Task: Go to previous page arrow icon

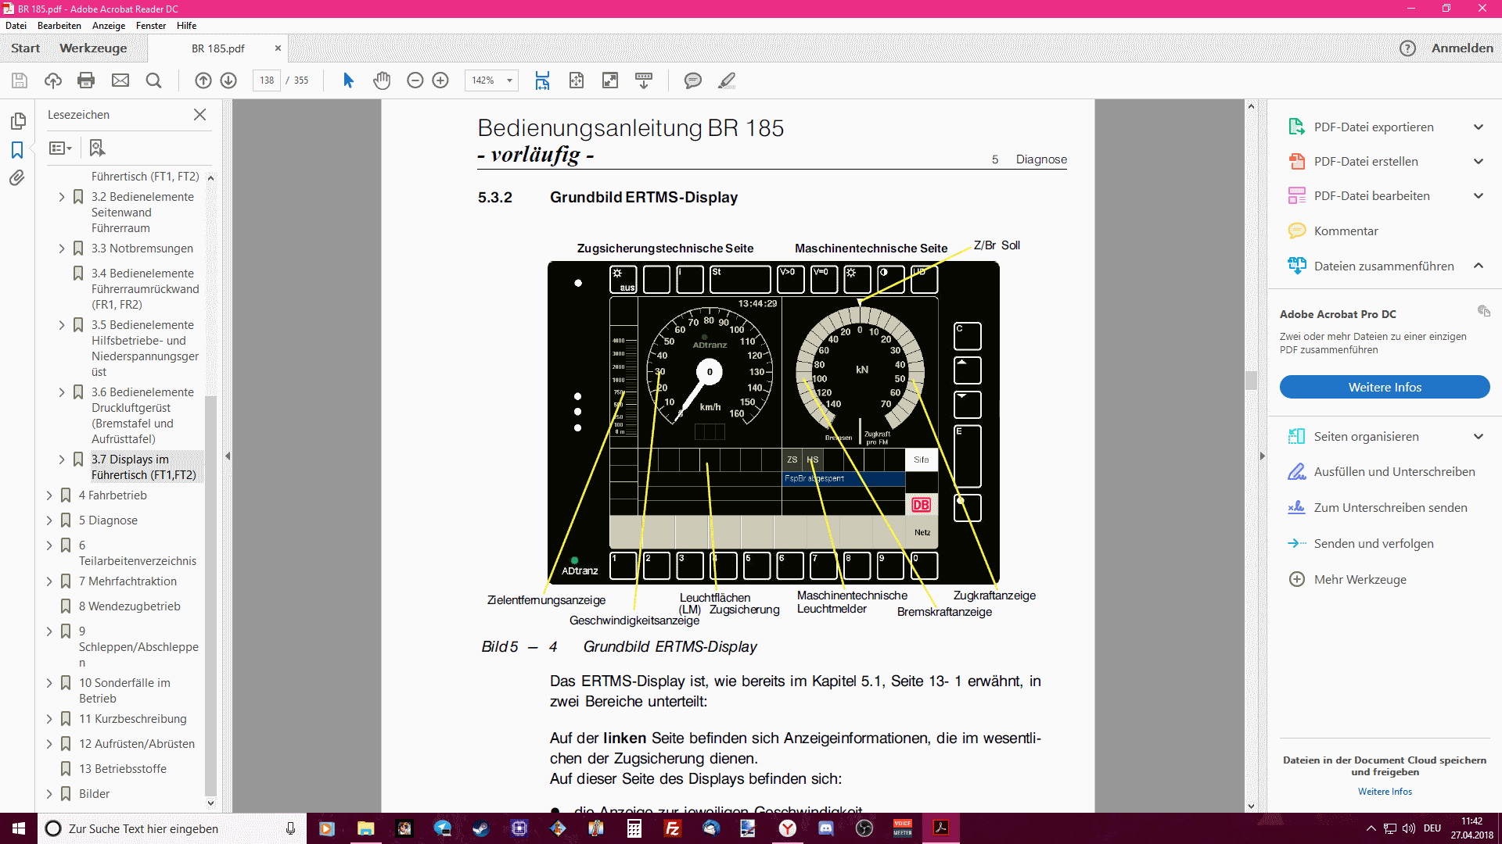Action: point(203,80)
